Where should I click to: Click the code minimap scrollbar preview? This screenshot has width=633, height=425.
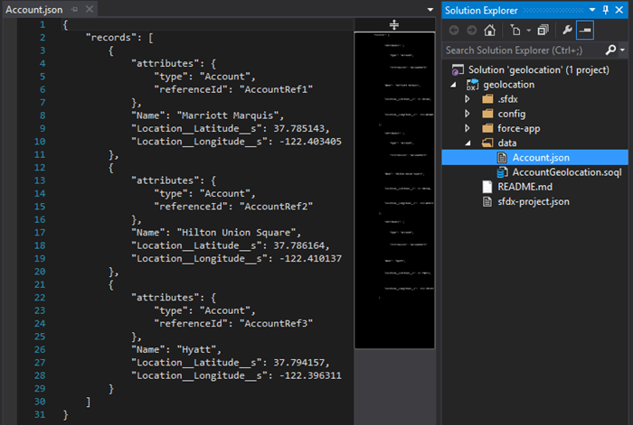pos(394,190)
